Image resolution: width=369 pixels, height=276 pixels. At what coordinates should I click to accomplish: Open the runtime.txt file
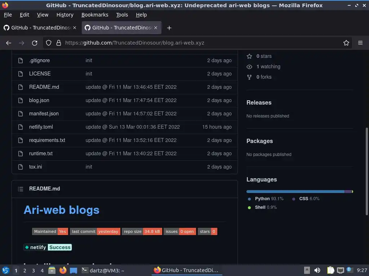tap(41, 153)
